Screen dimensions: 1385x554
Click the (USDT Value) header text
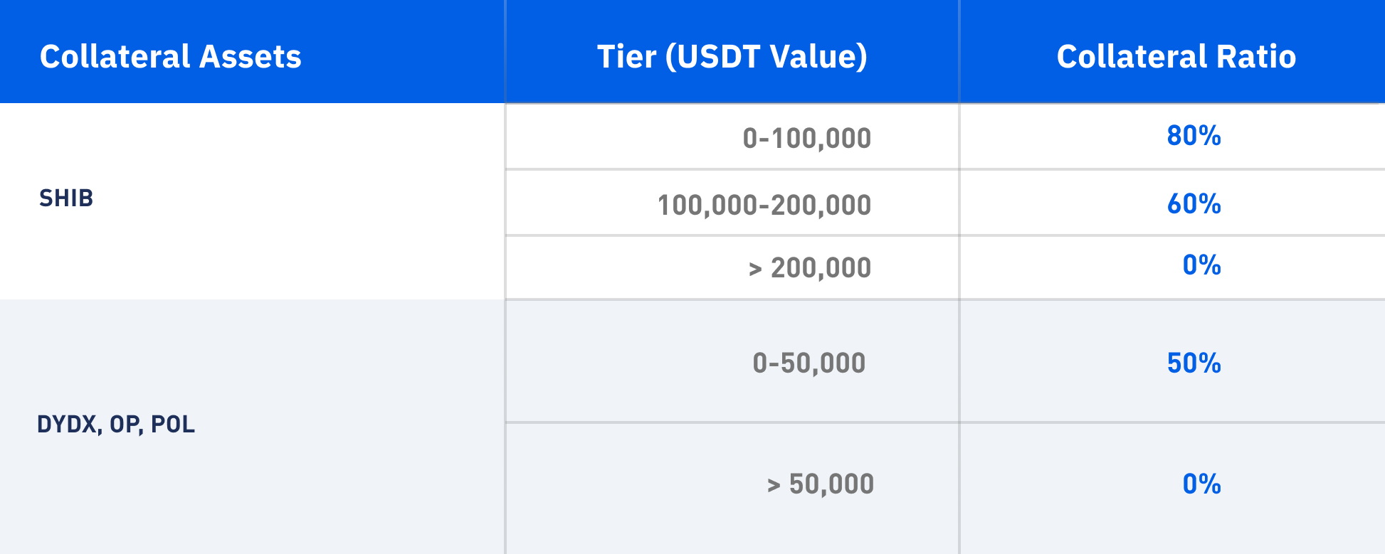coord(766,57)
